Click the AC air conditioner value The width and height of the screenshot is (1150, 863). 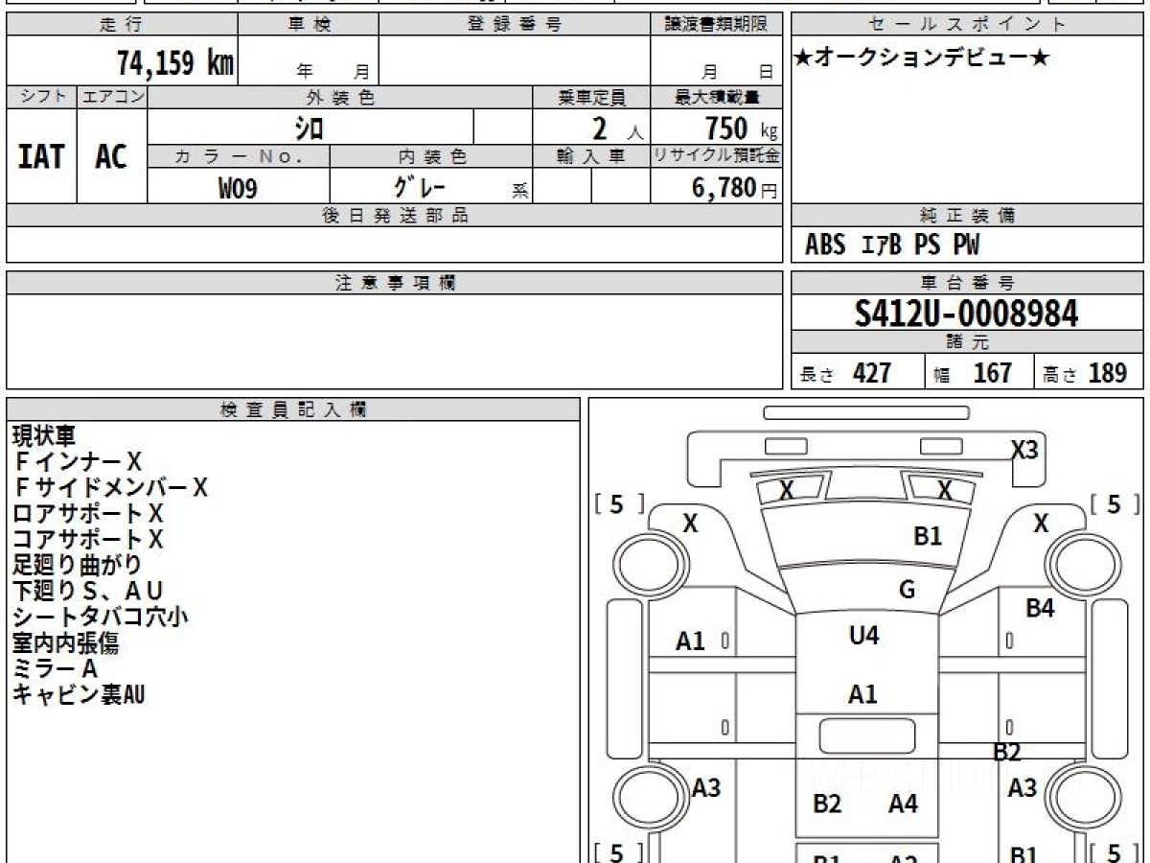pyautogui.click(x=111, y=156)
